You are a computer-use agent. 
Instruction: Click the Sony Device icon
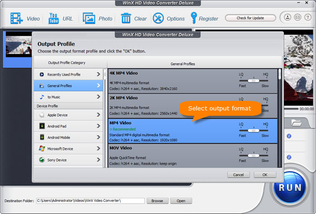pos(42,160)
